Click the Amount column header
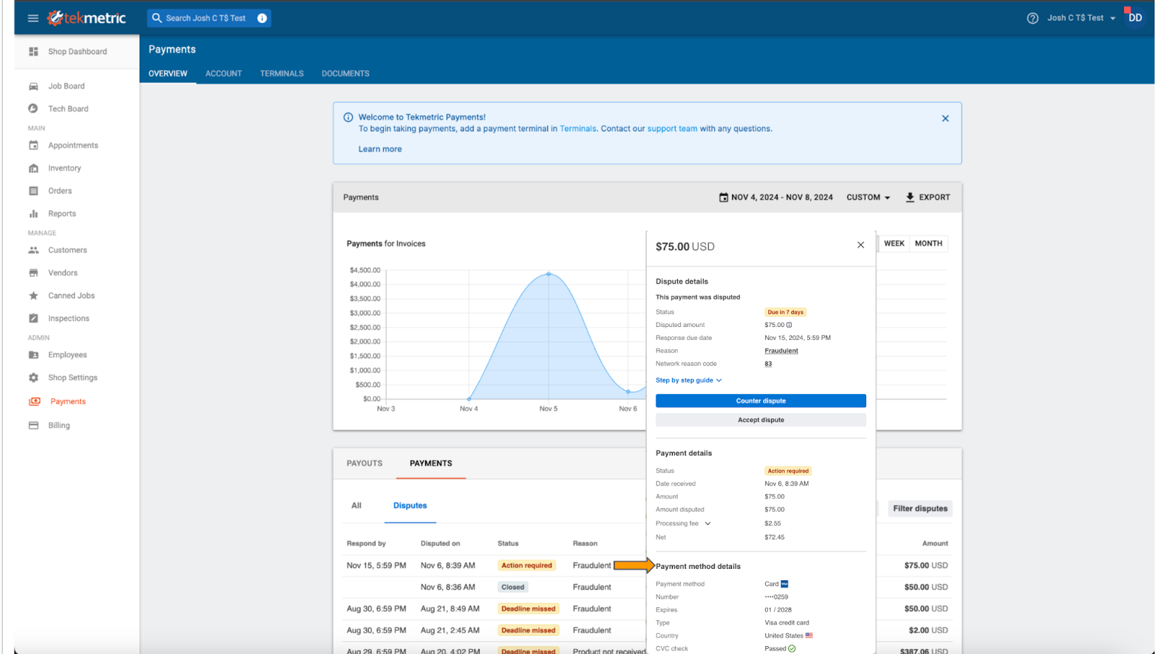The height and width of the screenshot is (654, 1155). tap(935, 544)
